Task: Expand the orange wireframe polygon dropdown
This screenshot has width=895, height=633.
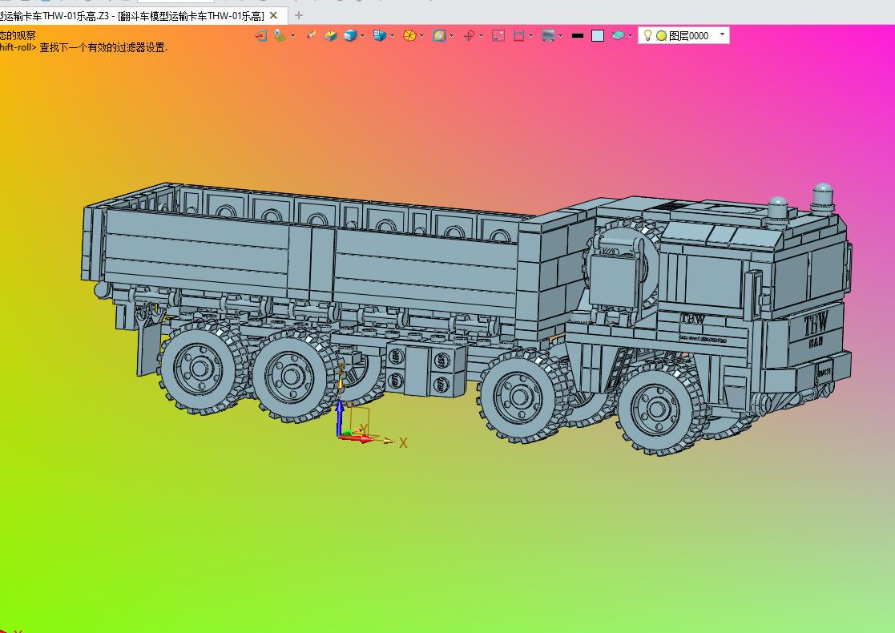Action: point(421,36)
